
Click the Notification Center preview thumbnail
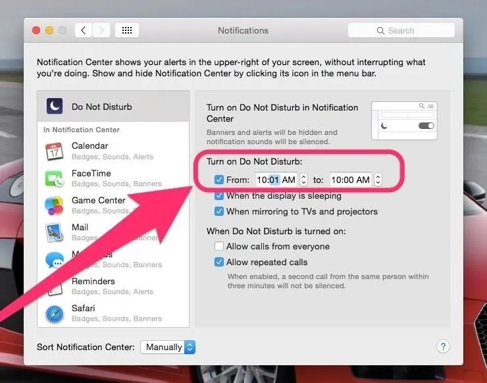(404, 120)
